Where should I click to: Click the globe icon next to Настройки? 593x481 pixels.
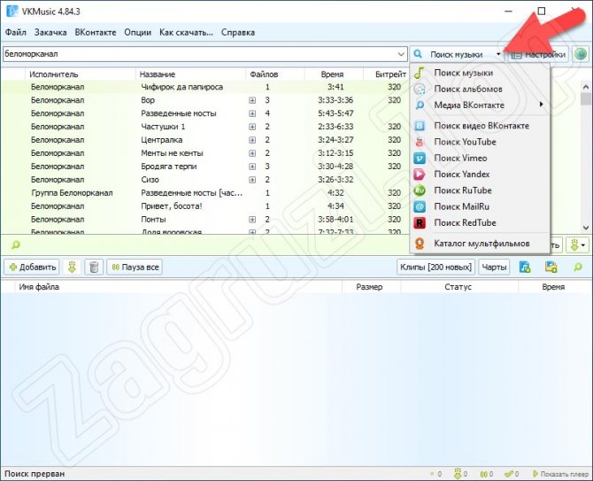(581, 54)
